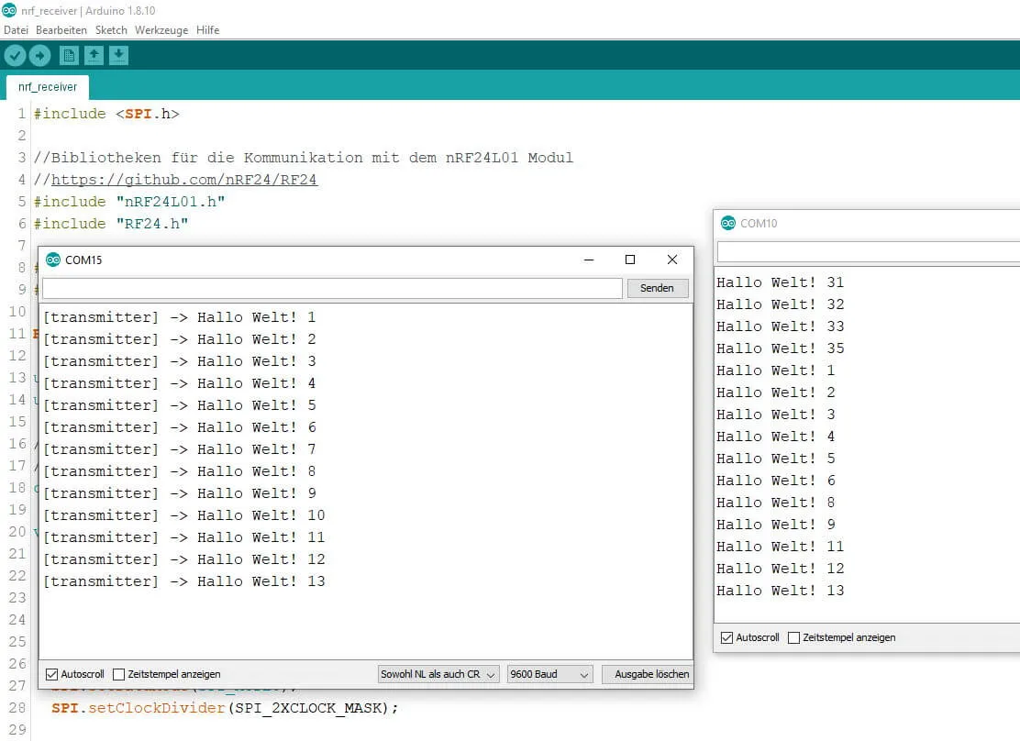Image resolution: width=1020 pixels, height=741 pixels.
Task: Click the New sketch toolbar icon
Action: (x=69, y=56)
